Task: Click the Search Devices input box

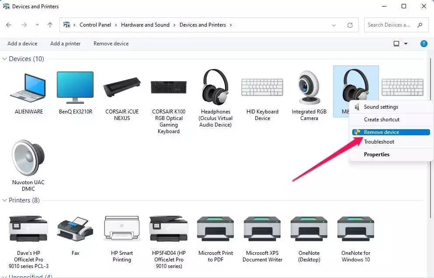Action: tap(390, 25)
